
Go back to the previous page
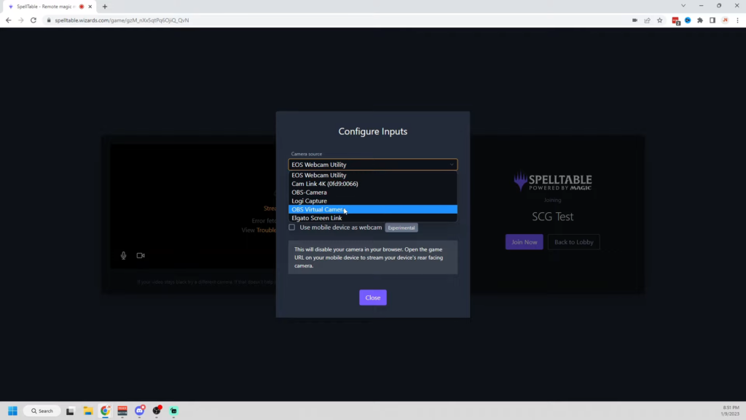pyautogui.click(x=9, y=20)
